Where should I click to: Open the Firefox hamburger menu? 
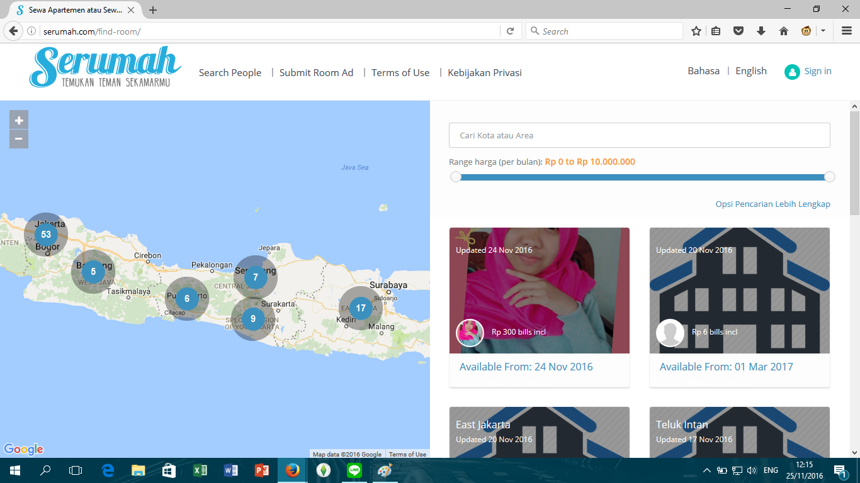click(847, 31)
